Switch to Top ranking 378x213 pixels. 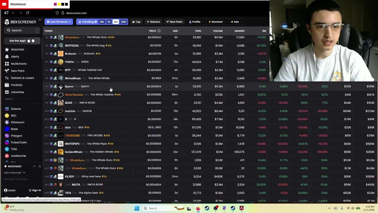136,22
